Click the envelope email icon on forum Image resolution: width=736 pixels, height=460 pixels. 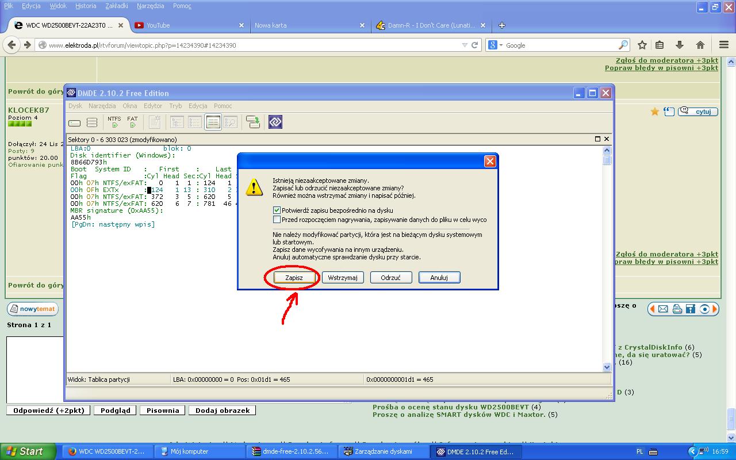point(663,309)
